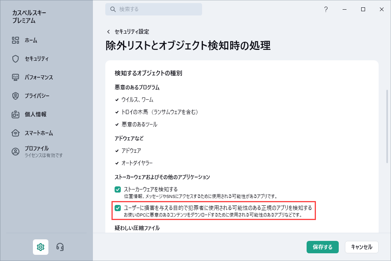Uncheck ユーザーに損害を与える目的 app detection checkbox

(x=118, y=208)
